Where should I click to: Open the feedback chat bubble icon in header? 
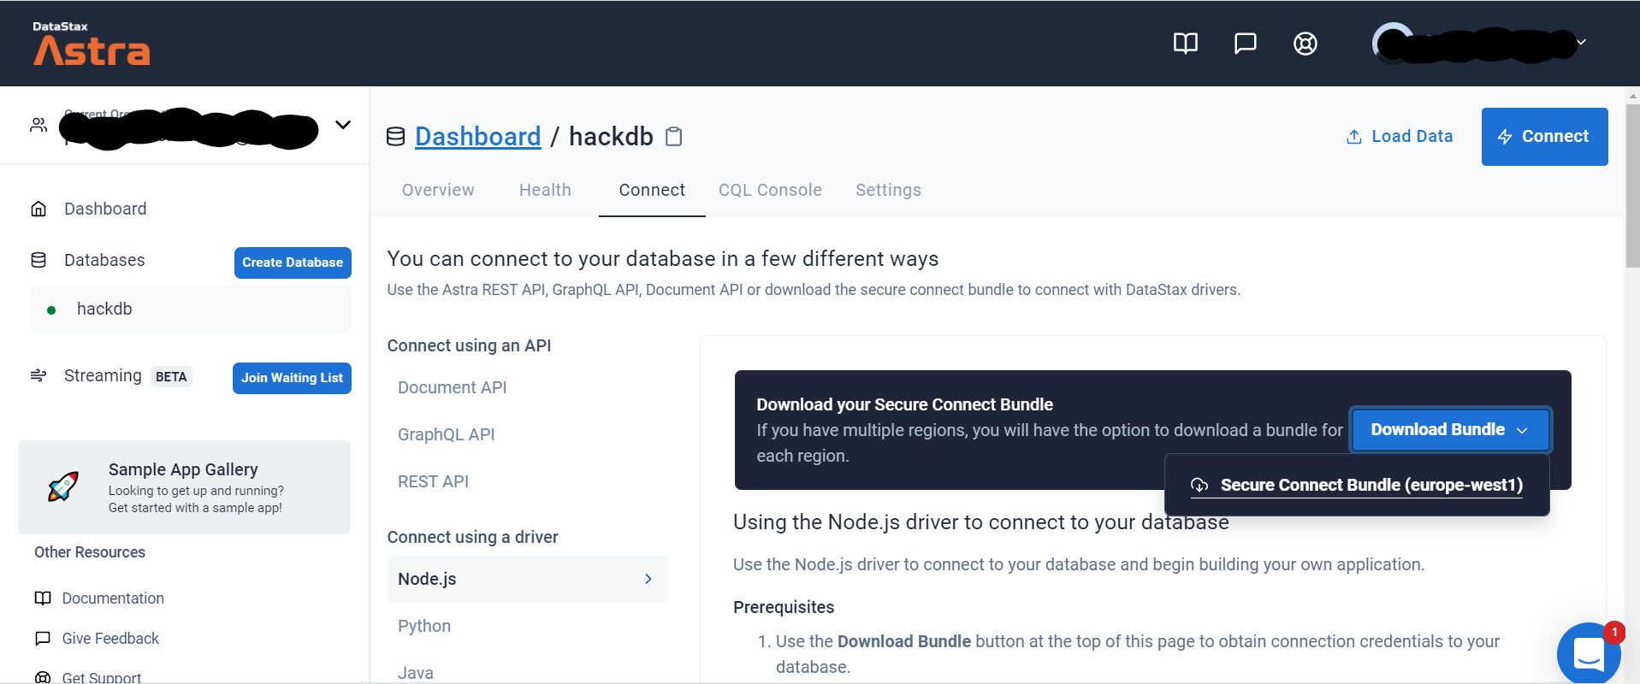click(1245, 44)
